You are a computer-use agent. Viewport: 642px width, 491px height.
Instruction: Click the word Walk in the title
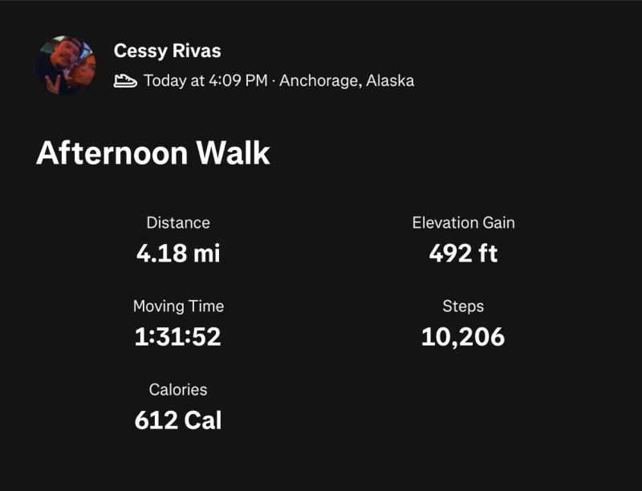coord(233,153)
